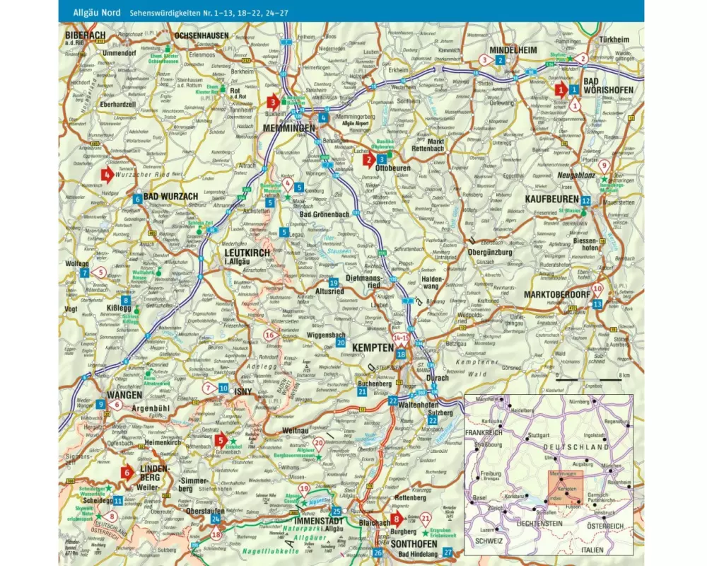Select blue square 13 at Marktoberdorf
The image size is (707, 566).
pos(597,304)
